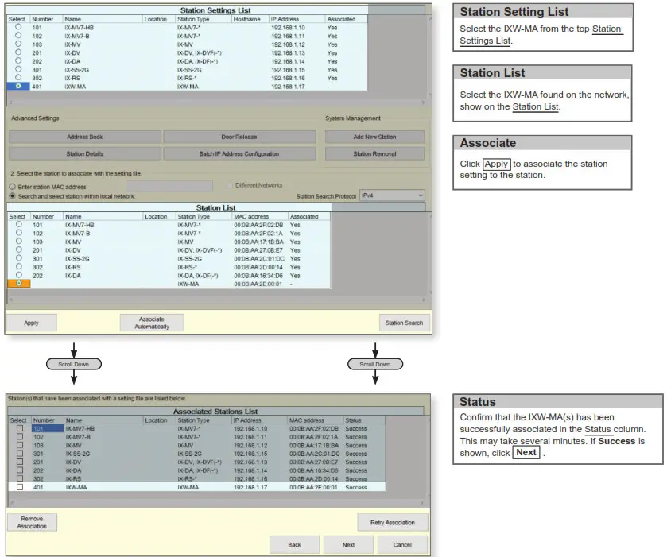Cancel the association wizard
This screenshot has height=557, width=671.
402,544
